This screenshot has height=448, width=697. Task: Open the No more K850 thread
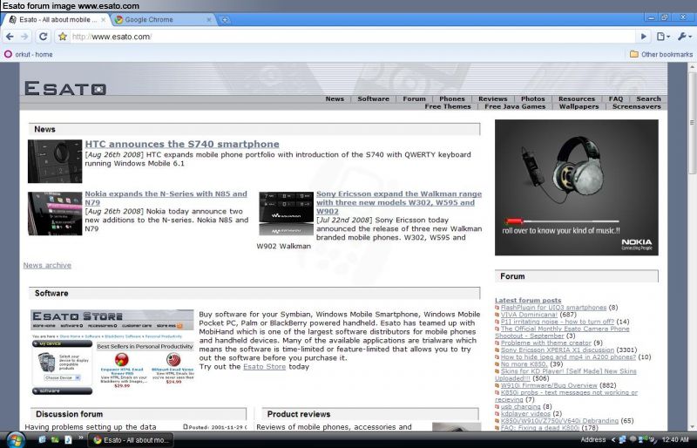click(x=524, y=364)
